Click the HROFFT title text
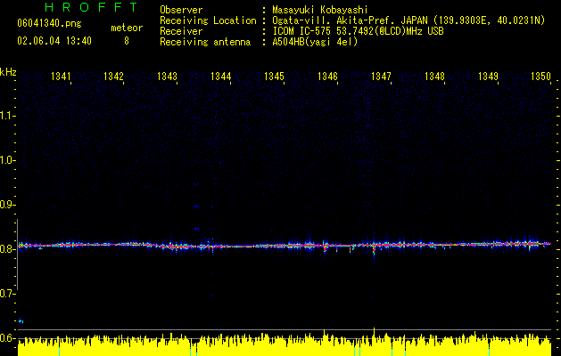 coord(92,7)
